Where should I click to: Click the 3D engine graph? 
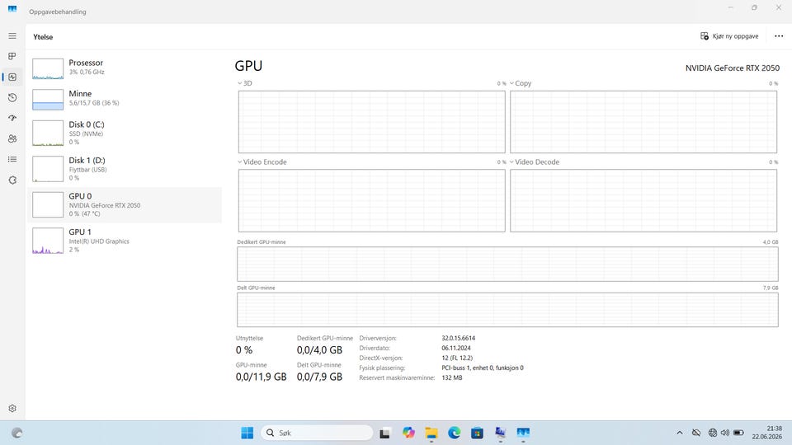click(x=372, y=122)
